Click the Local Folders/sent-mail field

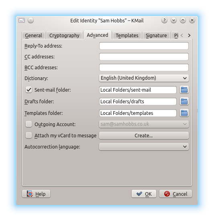tap(138, 90)
